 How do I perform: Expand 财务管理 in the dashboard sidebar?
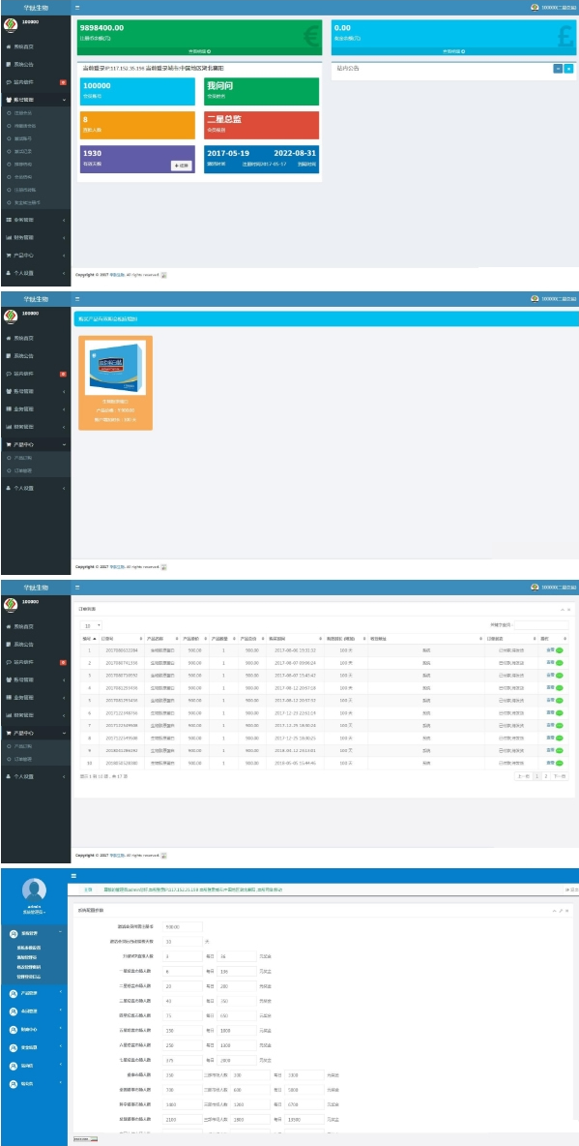pos(36,237)
